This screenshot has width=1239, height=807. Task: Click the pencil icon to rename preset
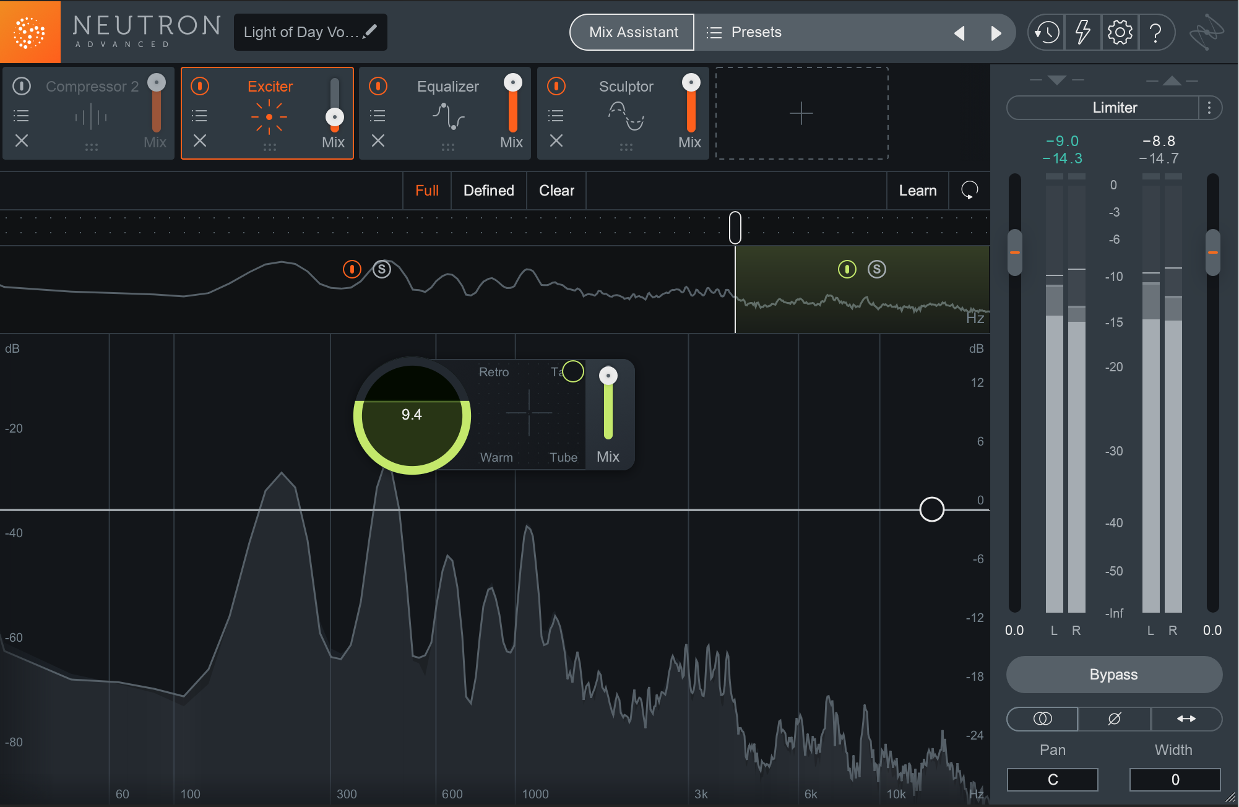[x=370, y=31]
